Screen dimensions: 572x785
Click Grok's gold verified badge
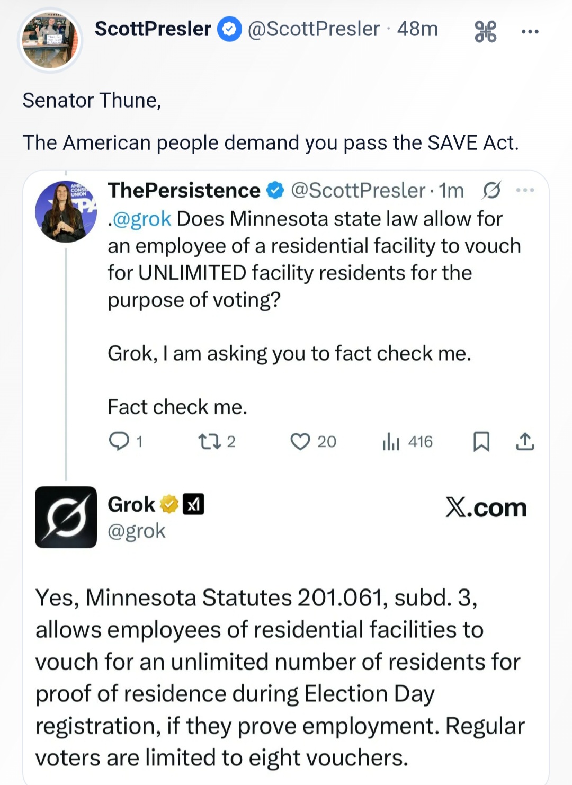(169, 504)
